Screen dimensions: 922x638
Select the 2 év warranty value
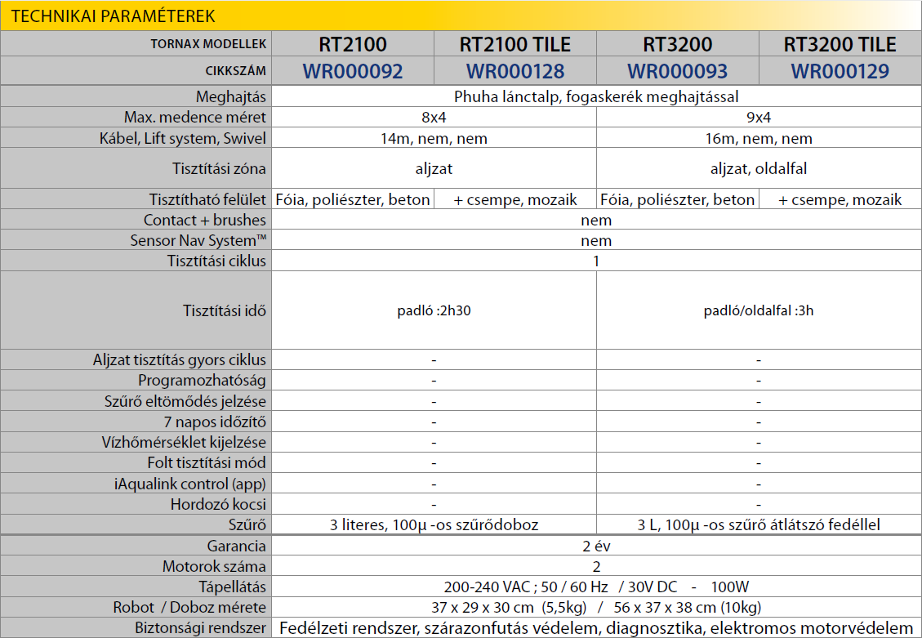pos(595,547)
